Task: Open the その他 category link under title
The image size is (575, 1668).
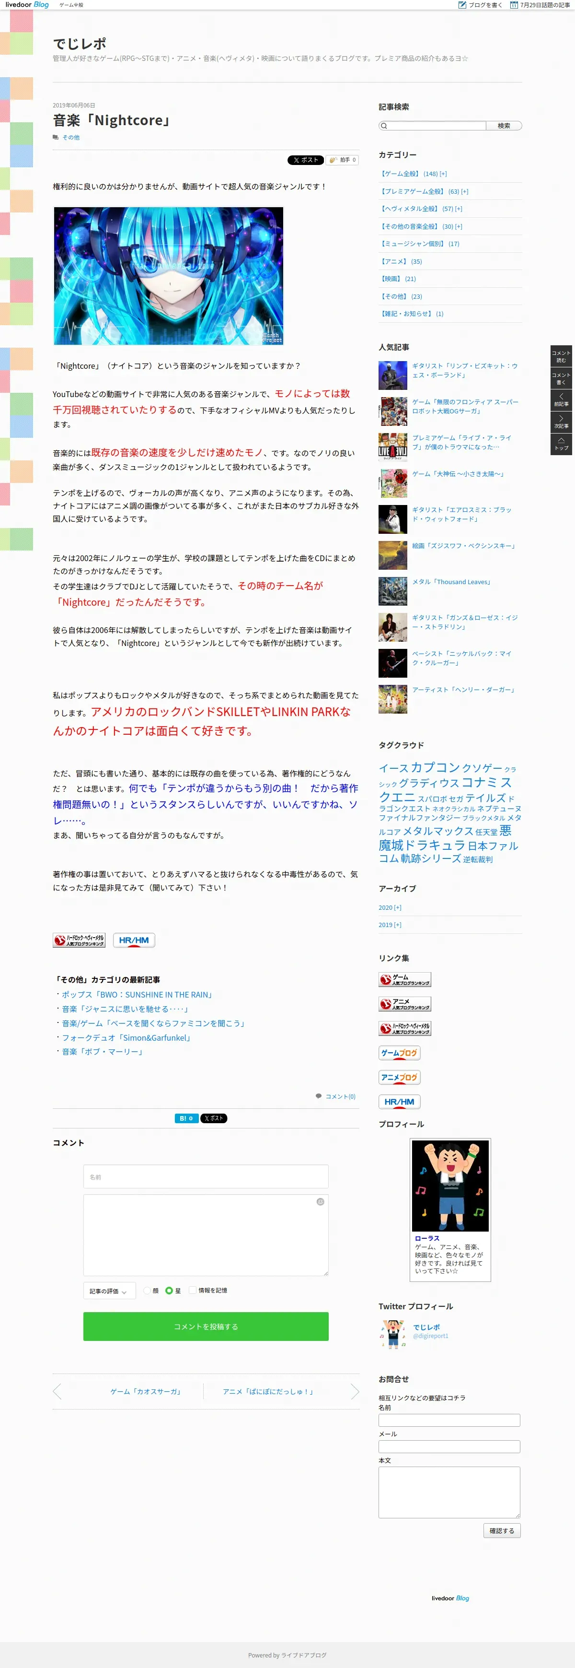Action: click(x=71, y=137)
